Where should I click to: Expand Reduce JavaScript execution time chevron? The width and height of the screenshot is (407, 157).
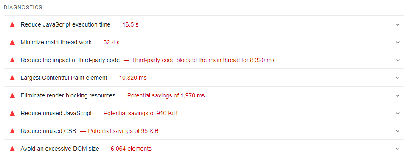pyautogui.click(x=398, y=24)
